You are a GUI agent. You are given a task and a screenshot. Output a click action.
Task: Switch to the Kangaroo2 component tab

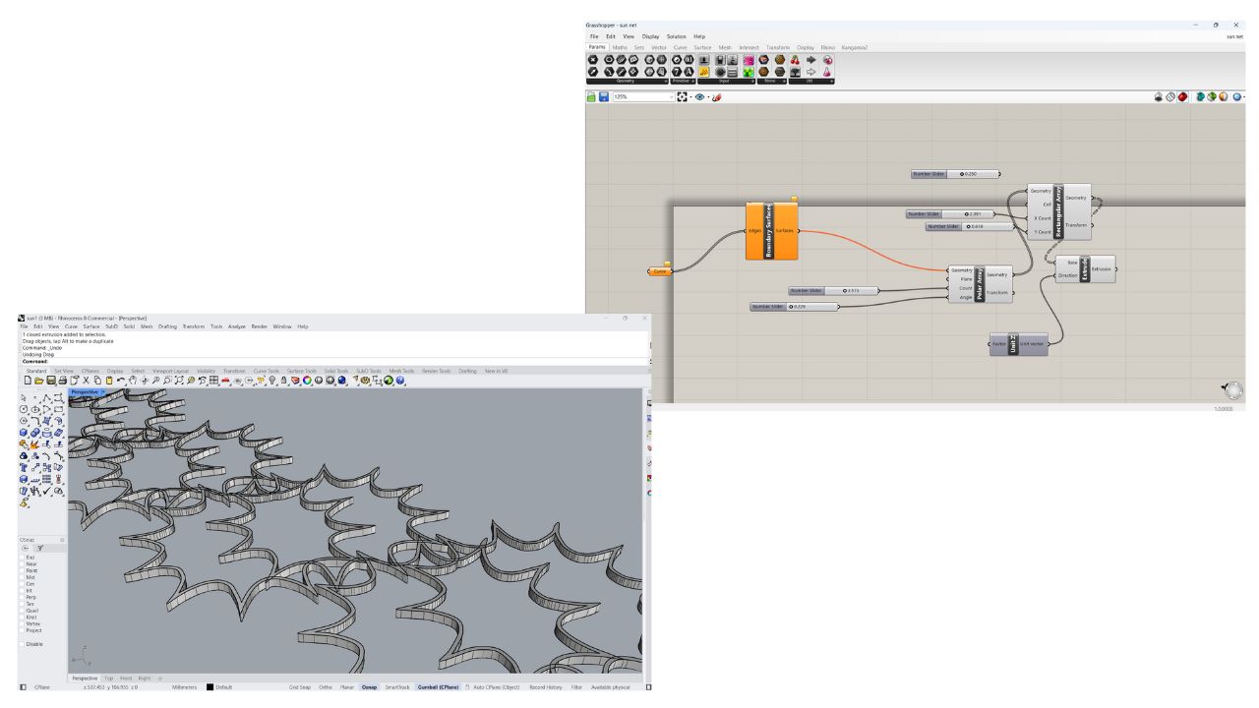(854, 47)
